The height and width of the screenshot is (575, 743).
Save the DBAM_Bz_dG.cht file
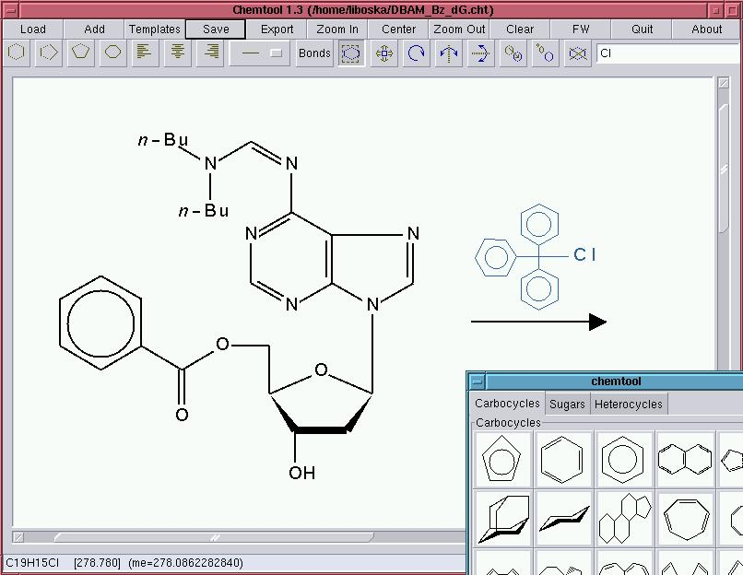tap(214, 29)
